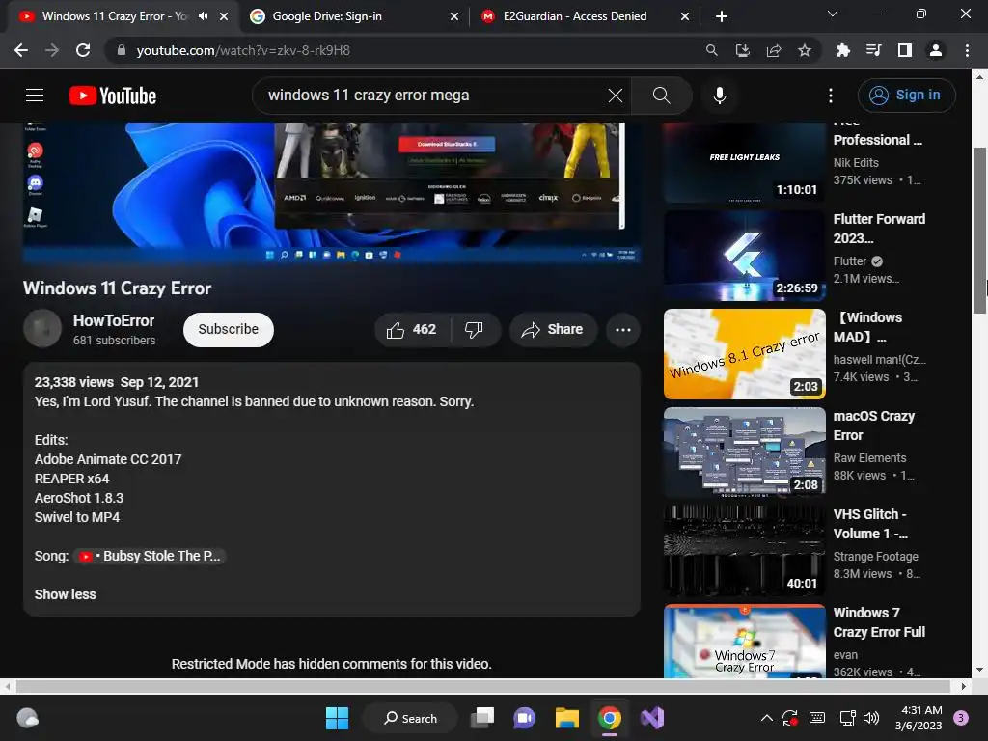Reload the current page
The image size is (988, 741).
click(83, 50)
